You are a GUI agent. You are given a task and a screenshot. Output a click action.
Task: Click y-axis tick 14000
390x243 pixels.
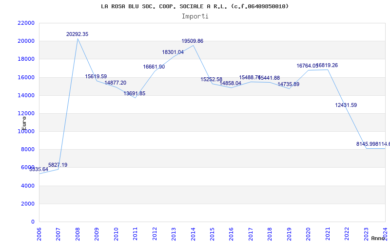pyautogui.click(x=26, y=95)
